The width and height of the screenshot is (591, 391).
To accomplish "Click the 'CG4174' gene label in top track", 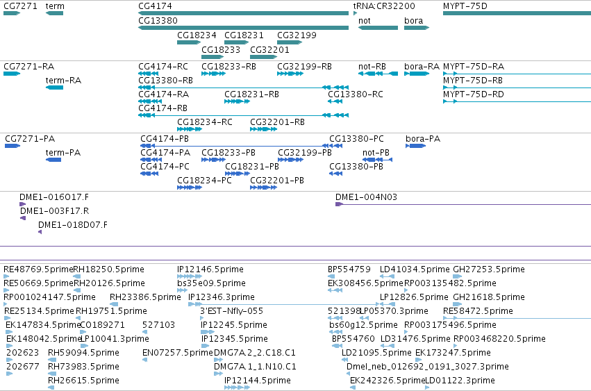I will click(156, 6).
